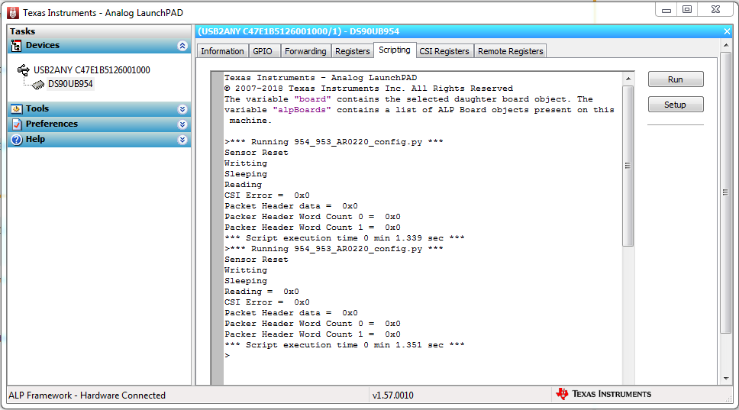Expand the Tools section chevron
Image resolution: width=739 pixels, height=410 pixels.
182,109
